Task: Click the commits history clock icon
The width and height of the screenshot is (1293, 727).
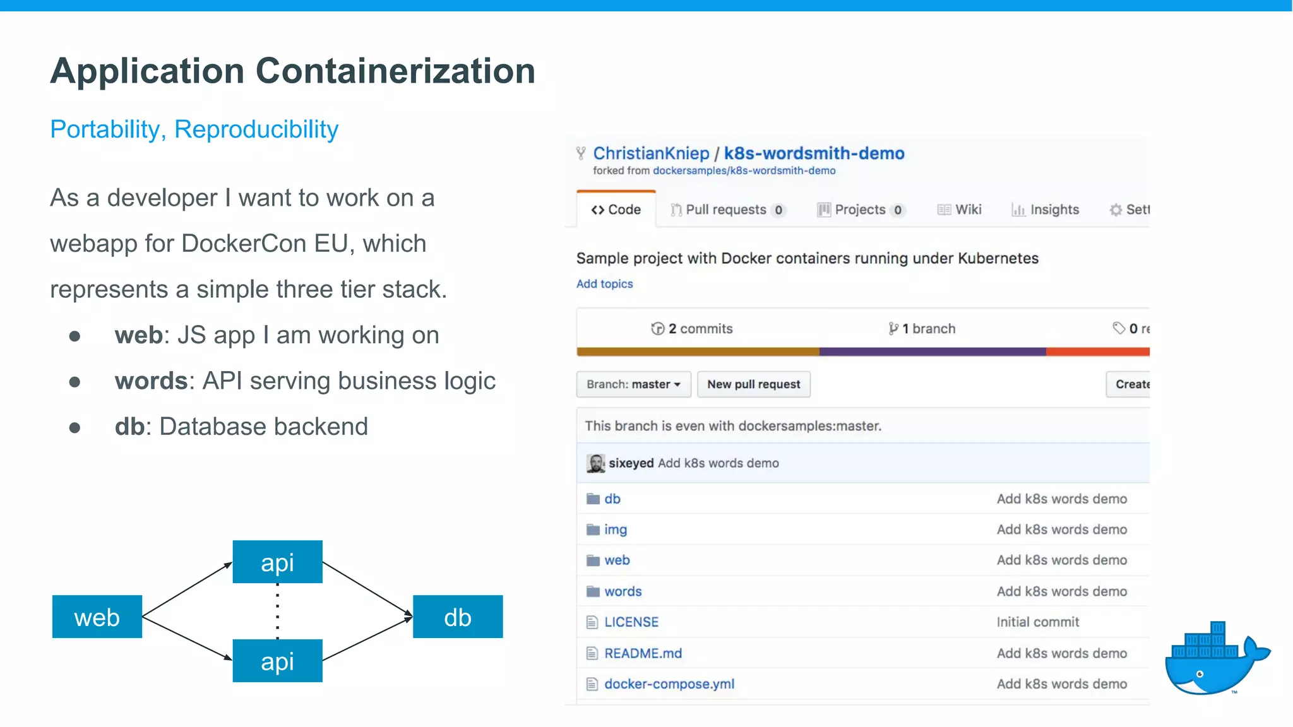Action: [x=657, y=329]
